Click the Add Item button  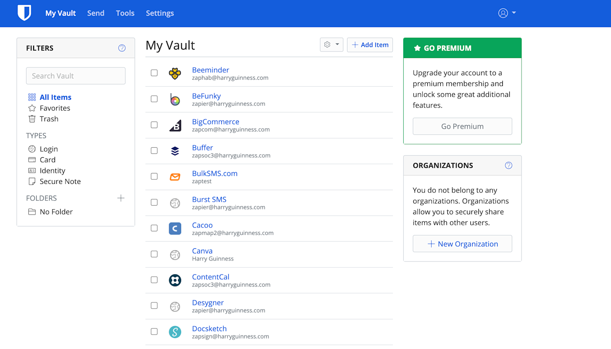point(370,45)
